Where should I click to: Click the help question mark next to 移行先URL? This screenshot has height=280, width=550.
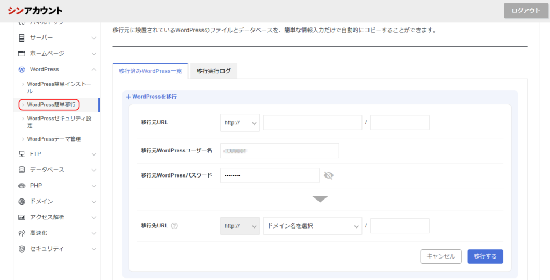point(175,226)
